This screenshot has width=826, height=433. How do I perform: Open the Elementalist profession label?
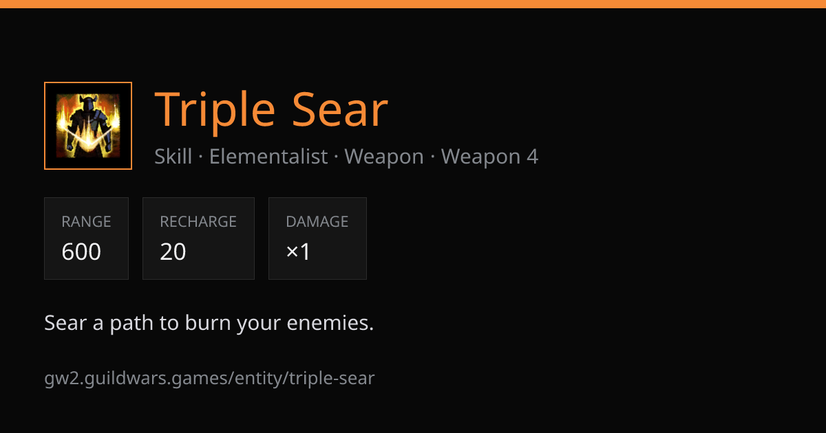[268, 157]
